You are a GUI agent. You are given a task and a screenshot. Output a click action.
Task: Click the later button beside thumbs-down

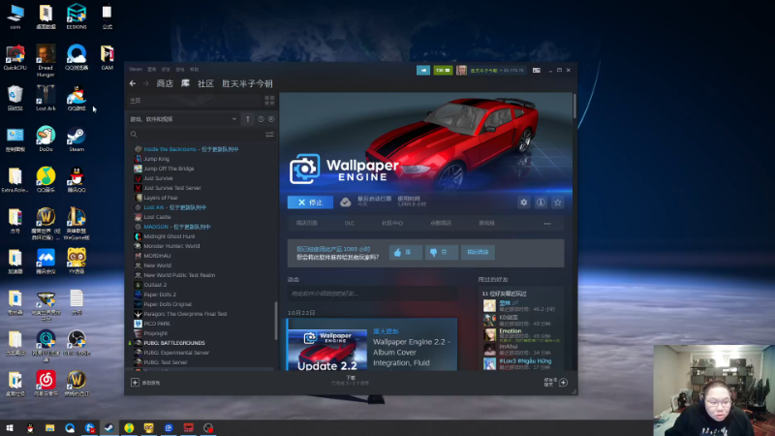pos(478,252)
